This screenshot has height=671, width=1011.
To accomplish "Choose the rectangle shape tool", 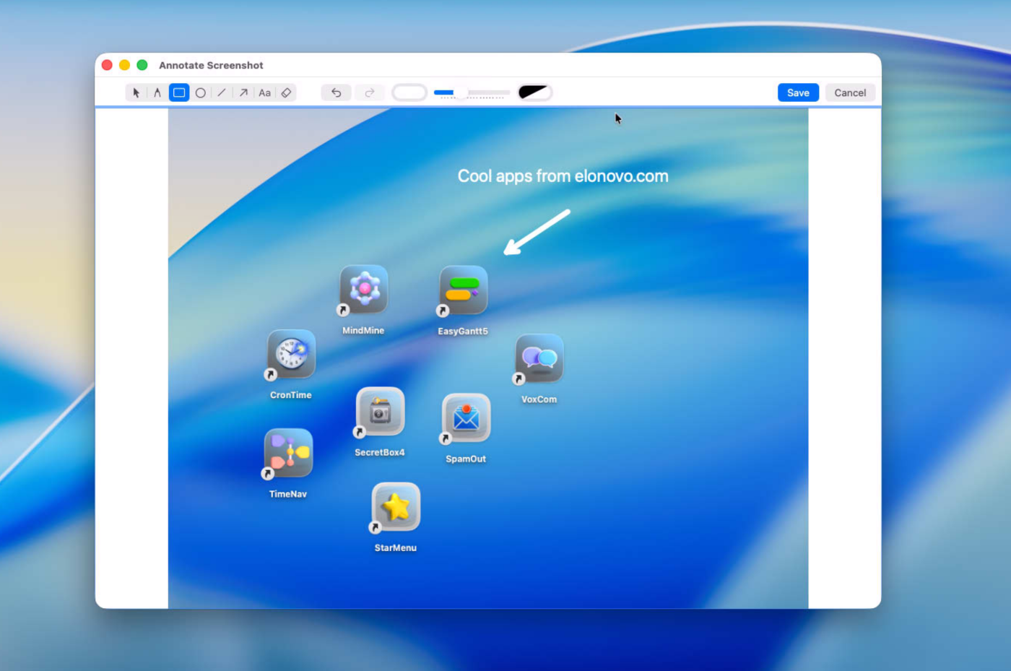I will (179, 92).
